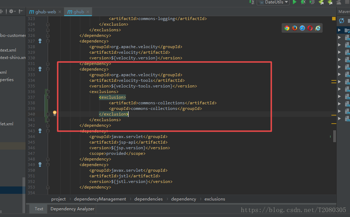Click the ${velocity.version} version text on line 330
The width and height of the screenshot is (350, 217).
click(135, 58)
